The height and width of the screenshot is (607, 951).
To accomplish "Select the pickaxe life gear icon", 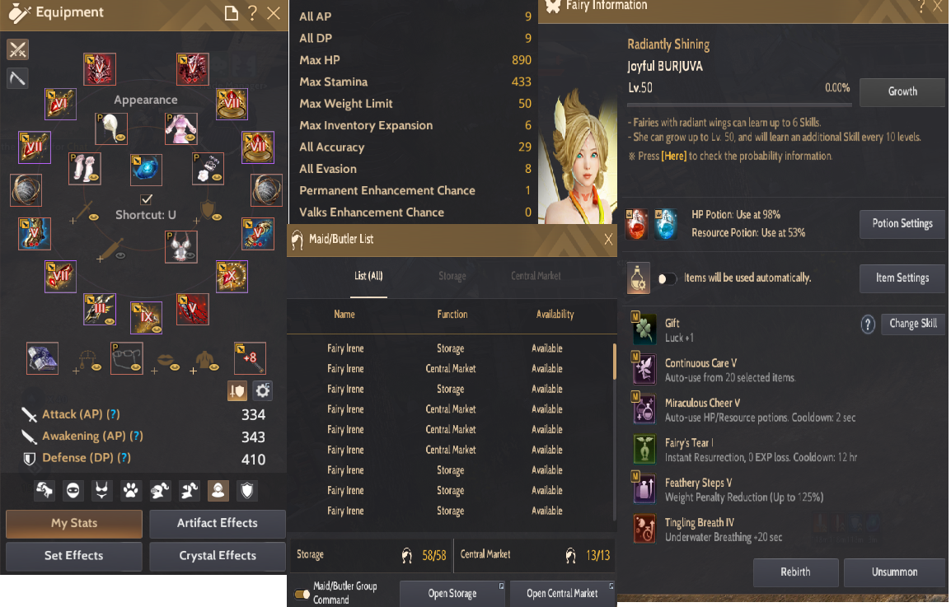I will point(17,78).
